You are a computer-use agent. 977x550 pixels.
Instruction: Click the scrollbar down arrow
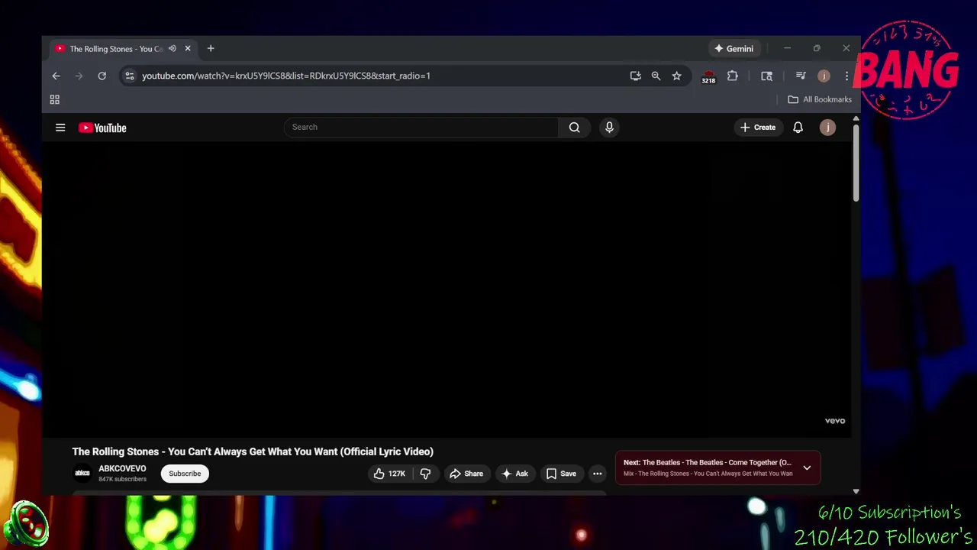click(x=856, y=492)
